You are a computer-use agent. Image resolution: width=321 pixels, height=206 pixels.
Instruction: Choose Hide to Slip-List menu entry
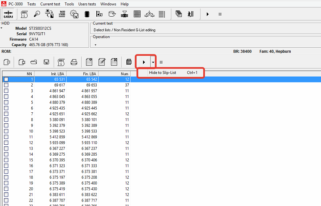click(162, 73)
